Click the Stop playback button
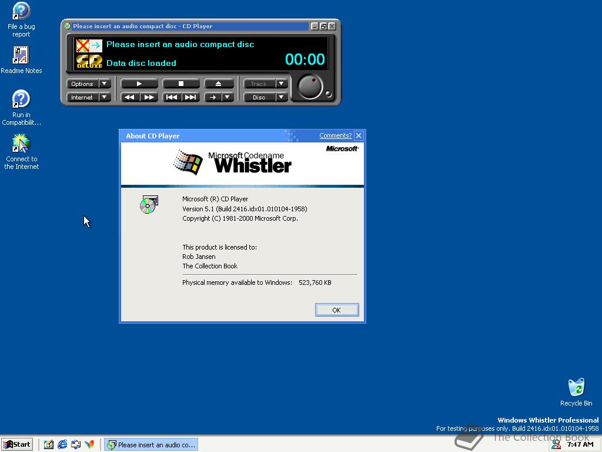The image size is (602, 452). (x=181, y=84)
